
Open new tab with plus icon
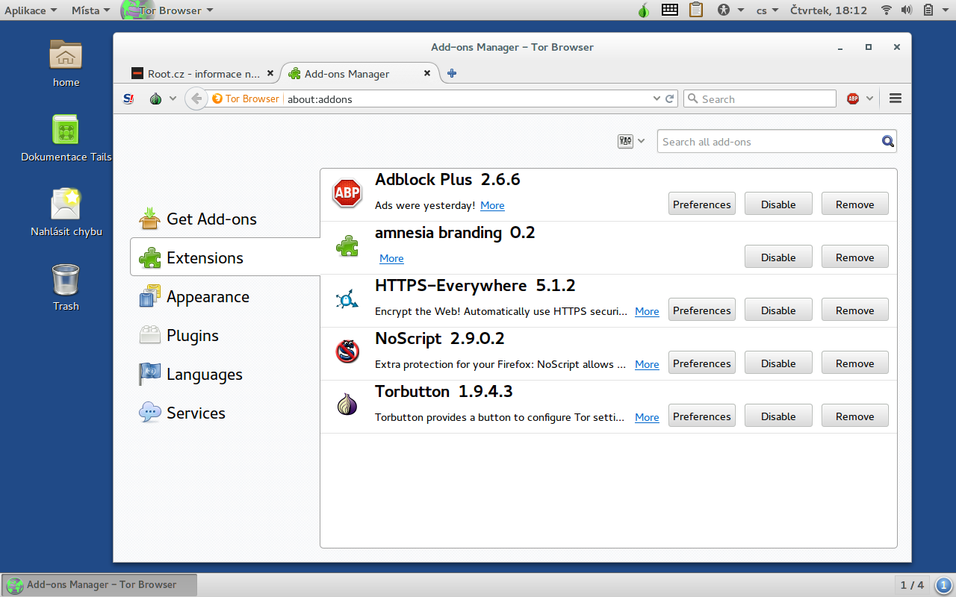(x=451, y=73)
